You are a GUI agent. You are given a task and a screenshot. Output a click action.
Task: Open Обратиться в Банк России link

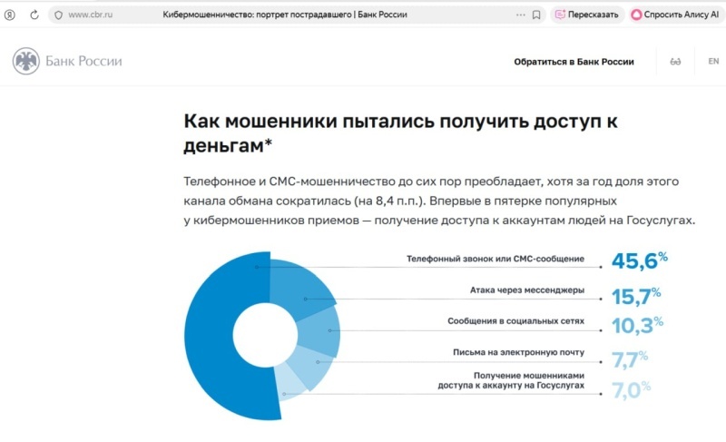574,62
